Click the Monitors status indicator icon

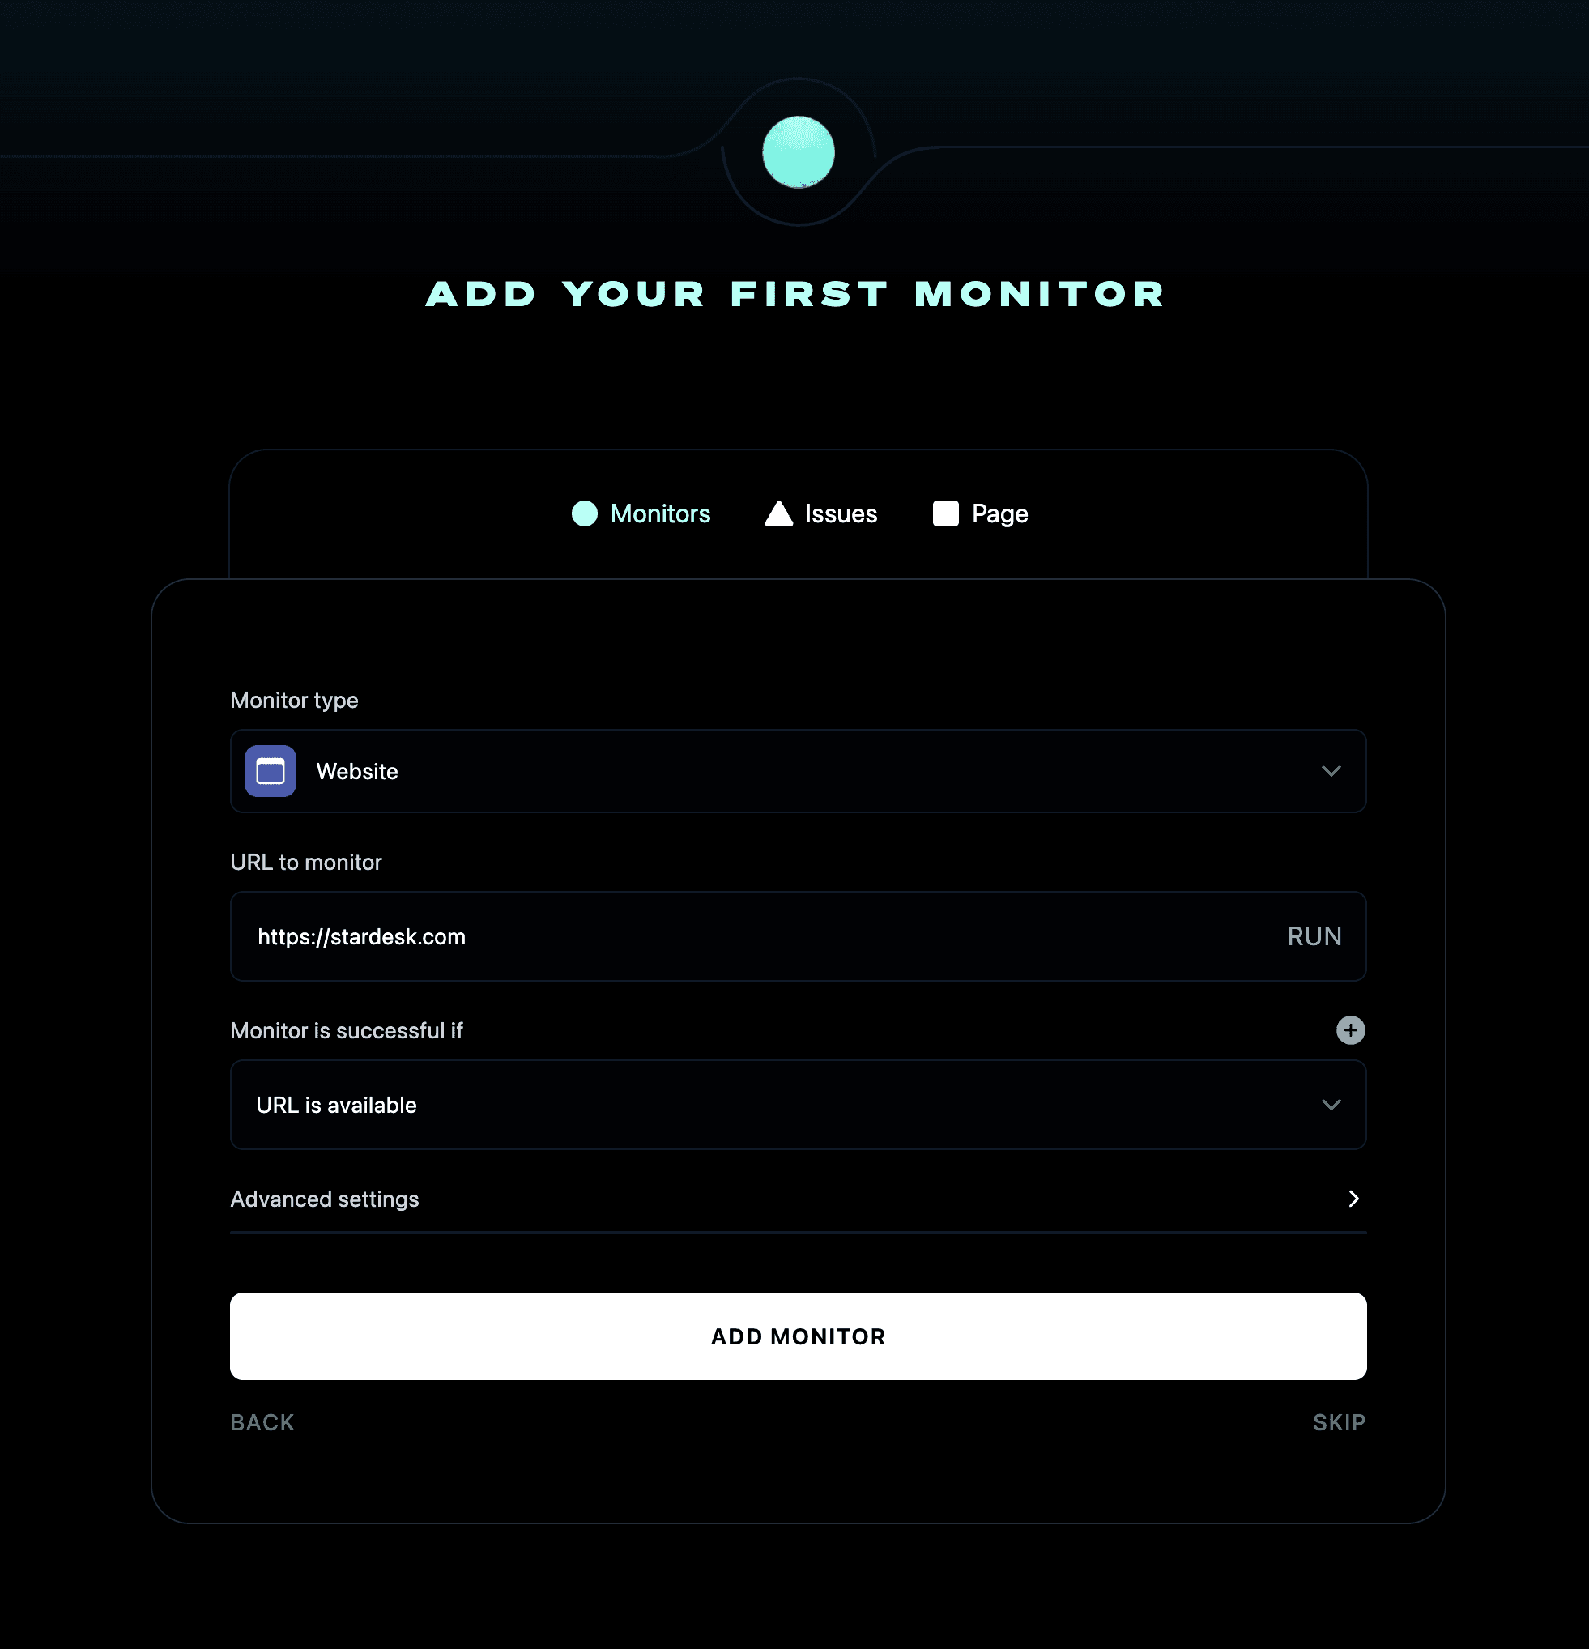coord(585,513)
